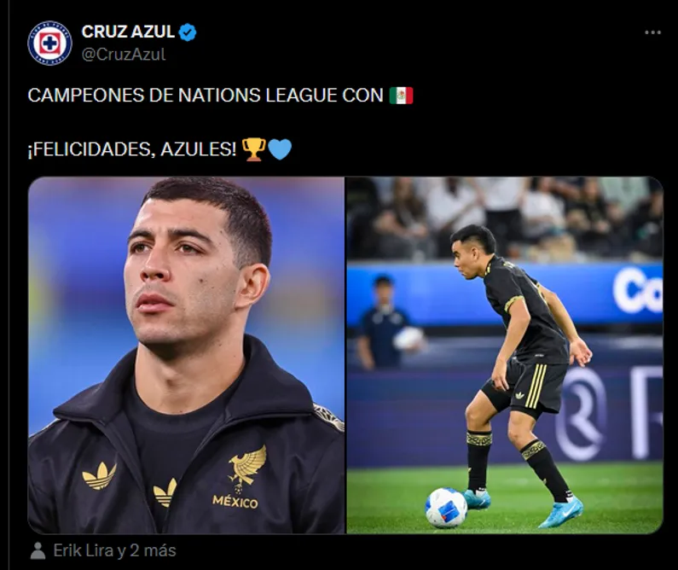Click the blue advertising board in right photo

[505, 294]
